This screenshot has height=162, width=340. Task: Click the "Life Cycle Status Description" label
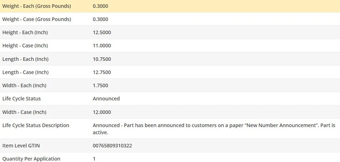[x=36, y=125]
